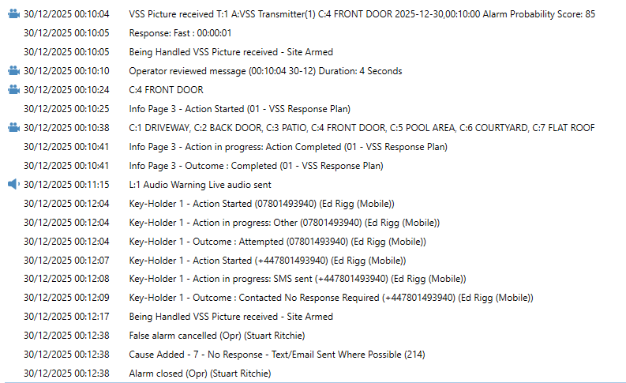Select Key-Holder 1 SMS sent row

(x=297, y=279)
